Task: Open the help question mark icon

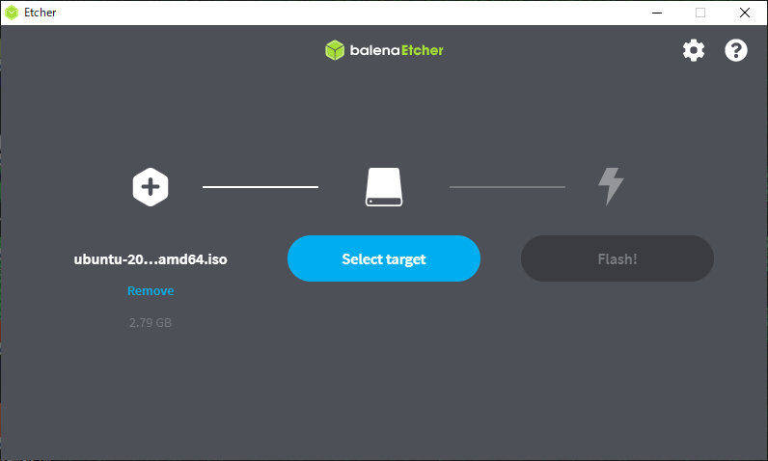Action: (735, 50)
